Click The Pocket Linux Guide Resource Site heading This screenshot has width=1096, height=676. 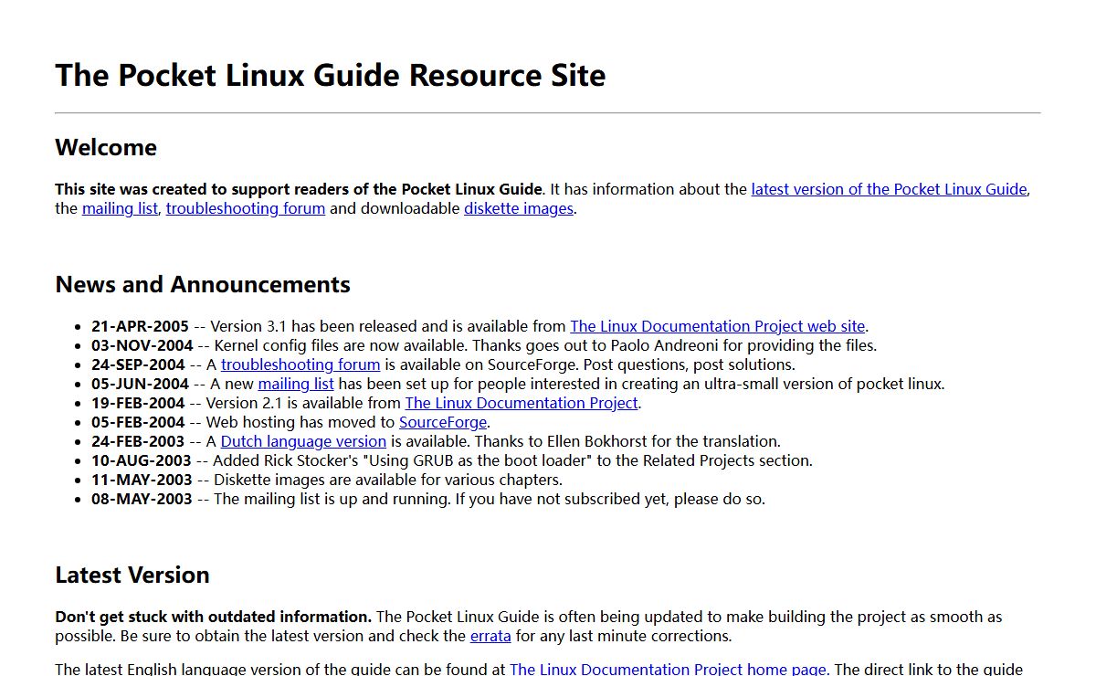[x=331, y=75]
